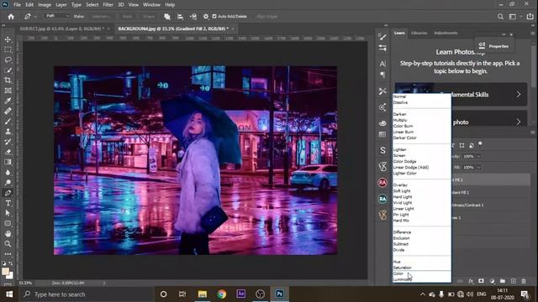Screen dimensions: 538x302
Task: Select the Lasso tool
Action: pos(8,60)
